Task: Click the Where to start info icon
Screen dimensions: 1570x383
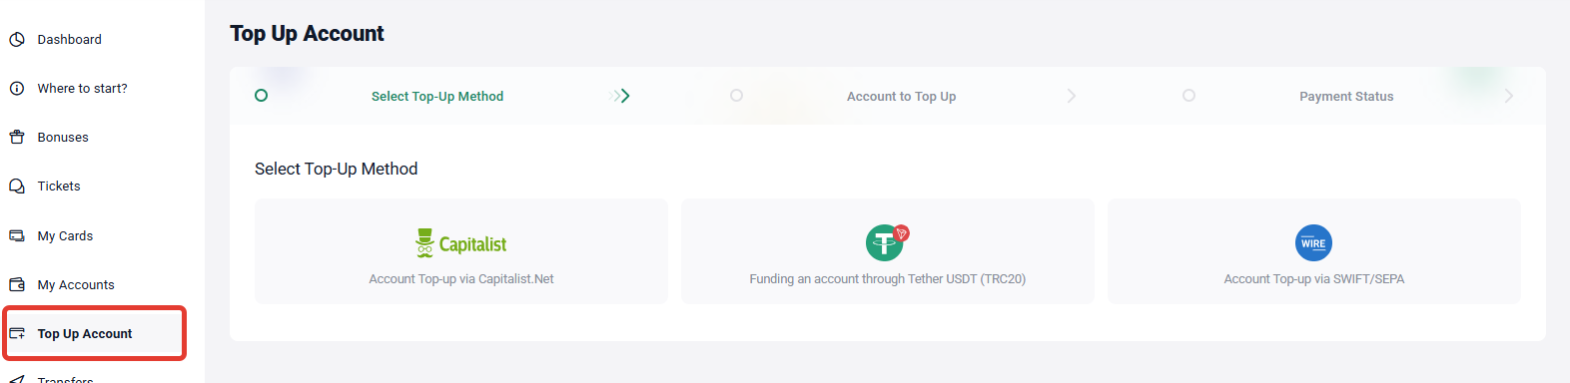Action: (x=17, y=89)
